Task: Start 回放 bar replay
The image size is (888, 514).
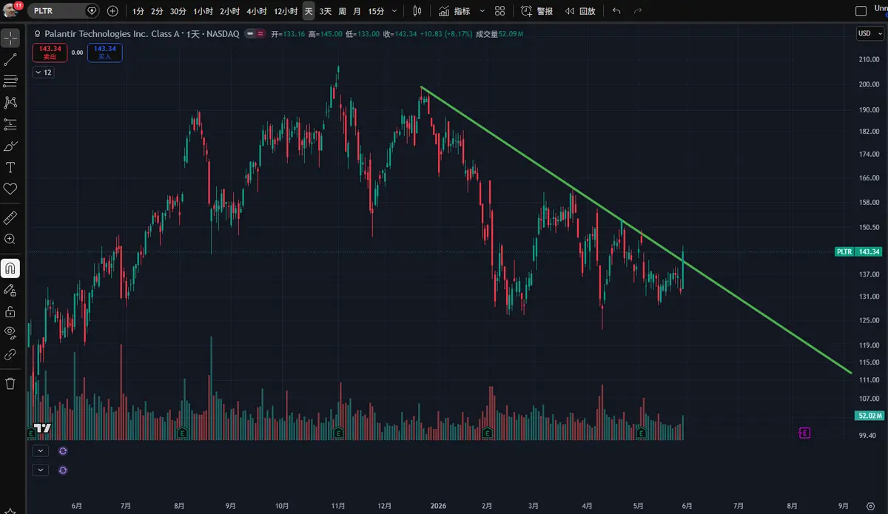Action: point(579,11)
